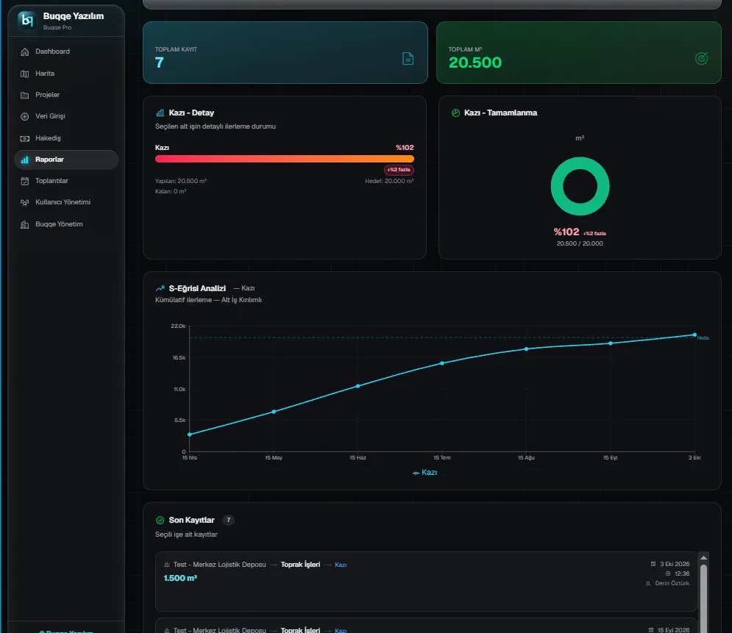Click the Harita map icon
This screenshot has height=633, width=732.
click(25, 74)
